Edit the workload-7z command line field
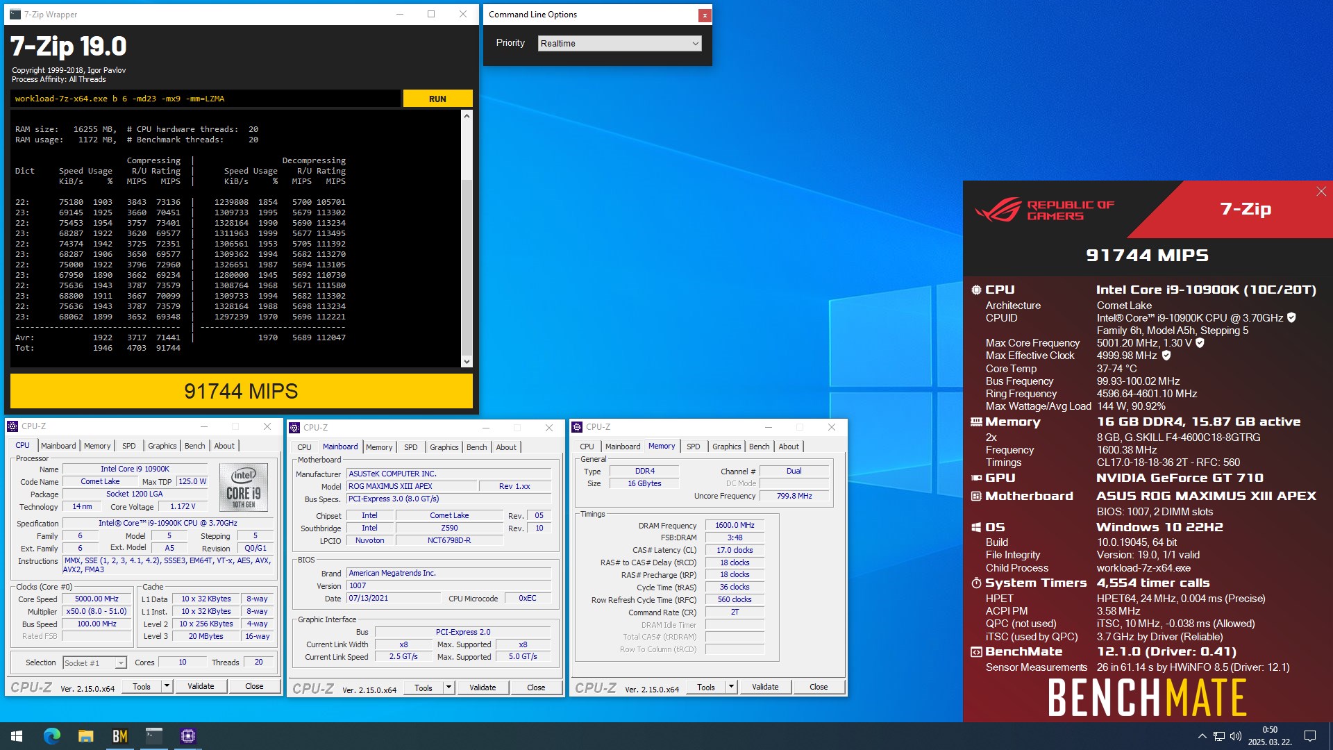 (206, 99)
